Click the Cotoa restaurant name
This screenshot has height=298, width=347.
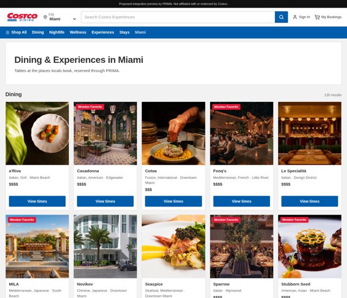pos(151,171)
